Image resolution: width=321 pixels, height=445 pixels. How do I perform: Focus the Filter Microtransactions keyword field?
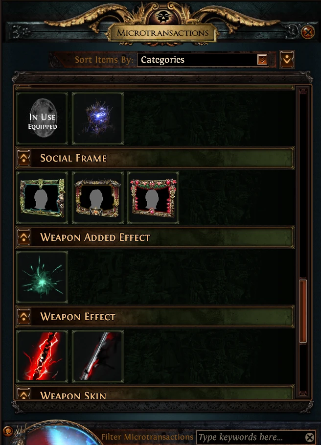251,437
